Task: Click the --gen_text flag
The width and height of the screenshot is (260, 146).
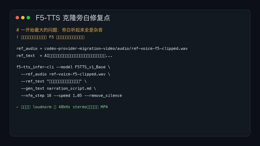Action: click(32, 88)
